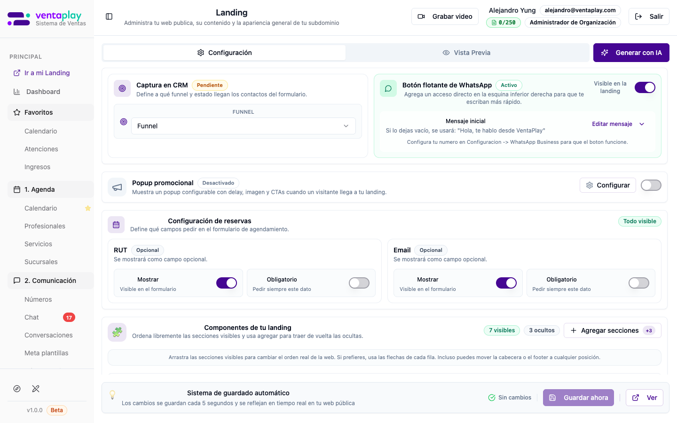The image size is (677, 423).
Task: Select the pencil/edit icon next to the compass
Action: click(36, 389)
